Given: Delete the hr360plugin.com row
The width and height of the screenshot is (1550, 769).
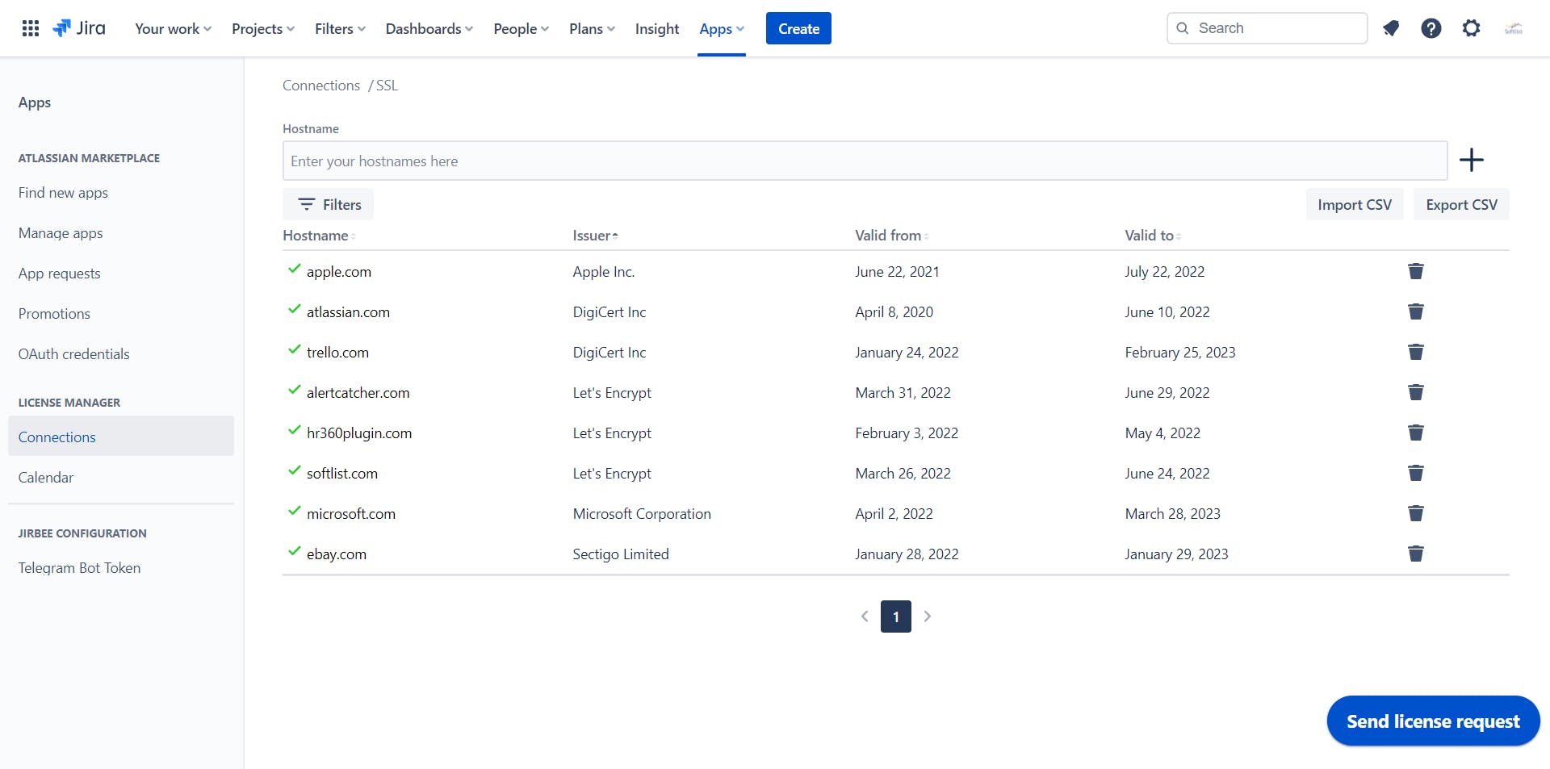Looking at the screenshot, I should 1416,433.
